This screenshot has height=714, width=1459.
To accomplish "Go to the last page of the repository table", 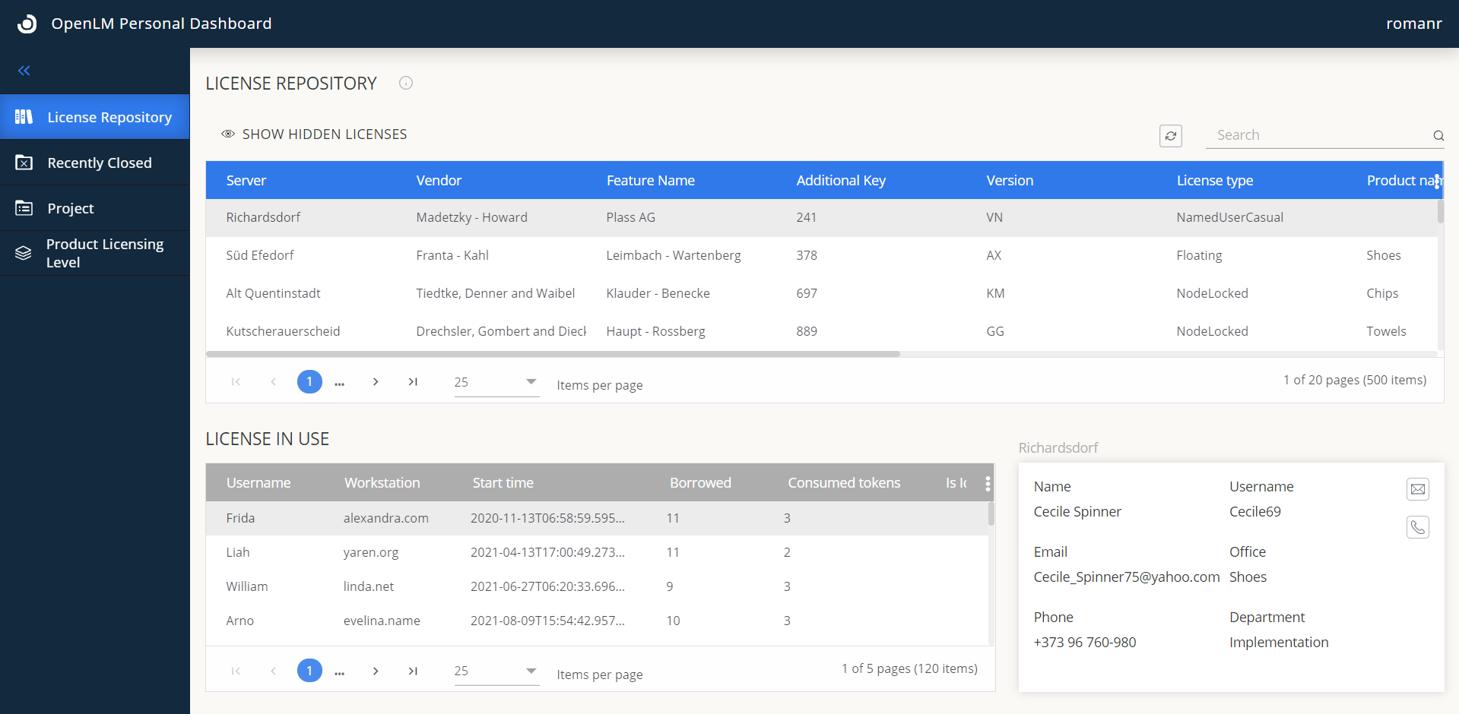I will click(413, 382).
